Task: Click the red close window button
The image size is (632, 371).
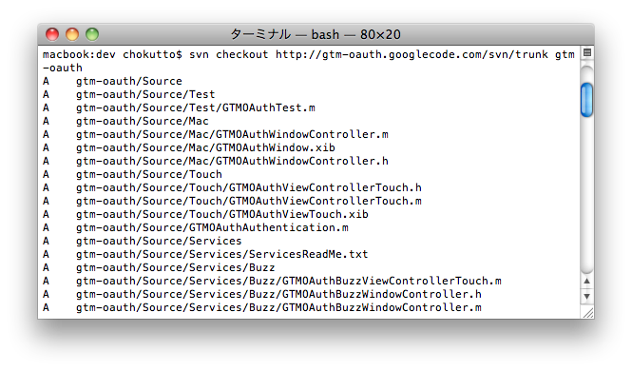Action: pos(52,34)
